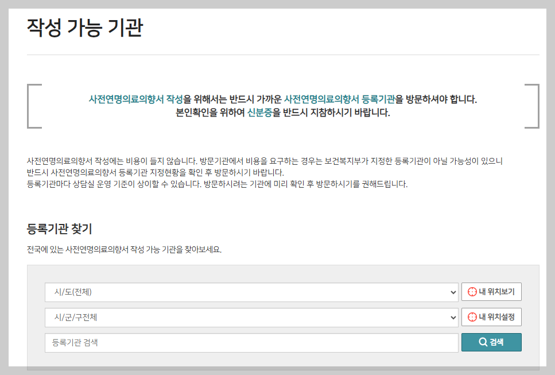Click the line about 등록기관 지정현황을 확인
The width and height of the screenshot is (555, 375).
click(156, 172)
